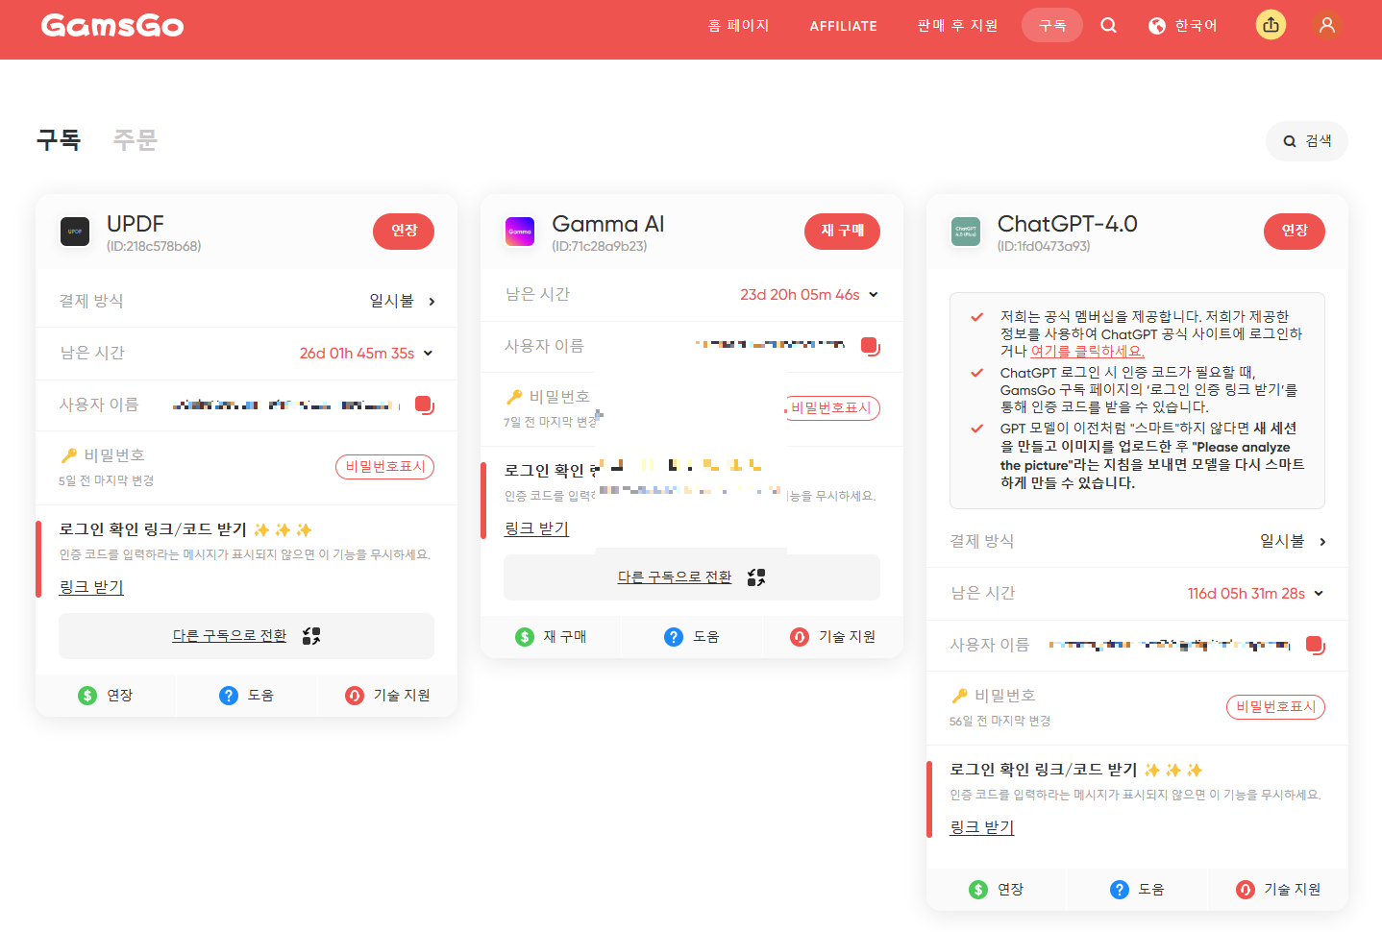Viewport: 1382px width, 932px height.
Task: Click ChatGPT-4.0 bottom 기술 지원 label
Action: tap(1293, 889)
